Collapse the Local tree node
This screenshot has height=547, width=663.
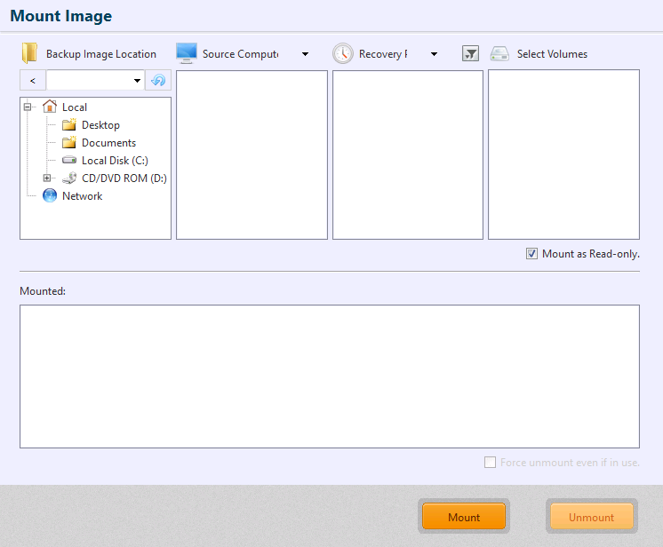(x=28, y=107)
